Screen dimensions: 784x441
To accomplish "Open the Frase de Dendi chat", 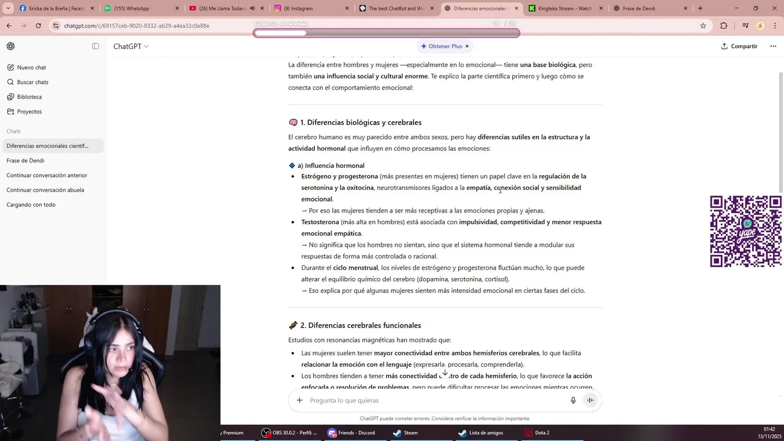I will [x=52, y=160].
